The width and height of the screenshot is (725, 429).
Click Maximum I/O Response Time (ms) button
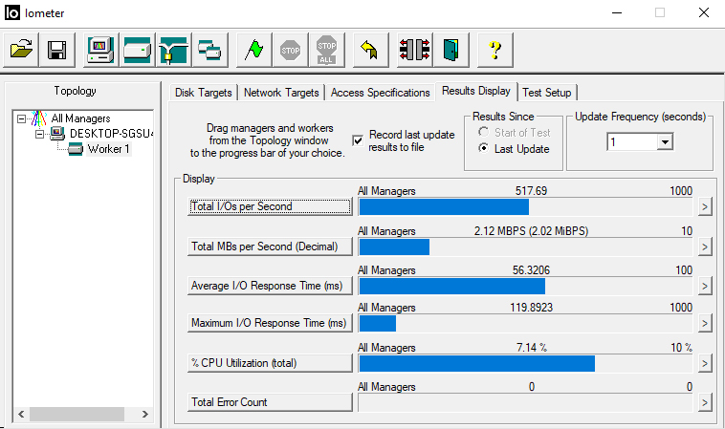point(270,323)
